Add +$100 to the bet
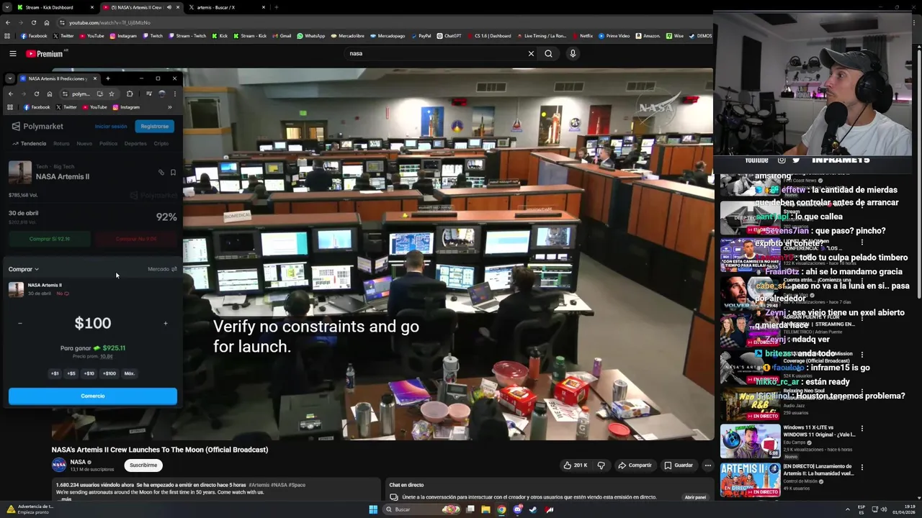Viewport: 922px width, 518px height. tap(109, 373)
